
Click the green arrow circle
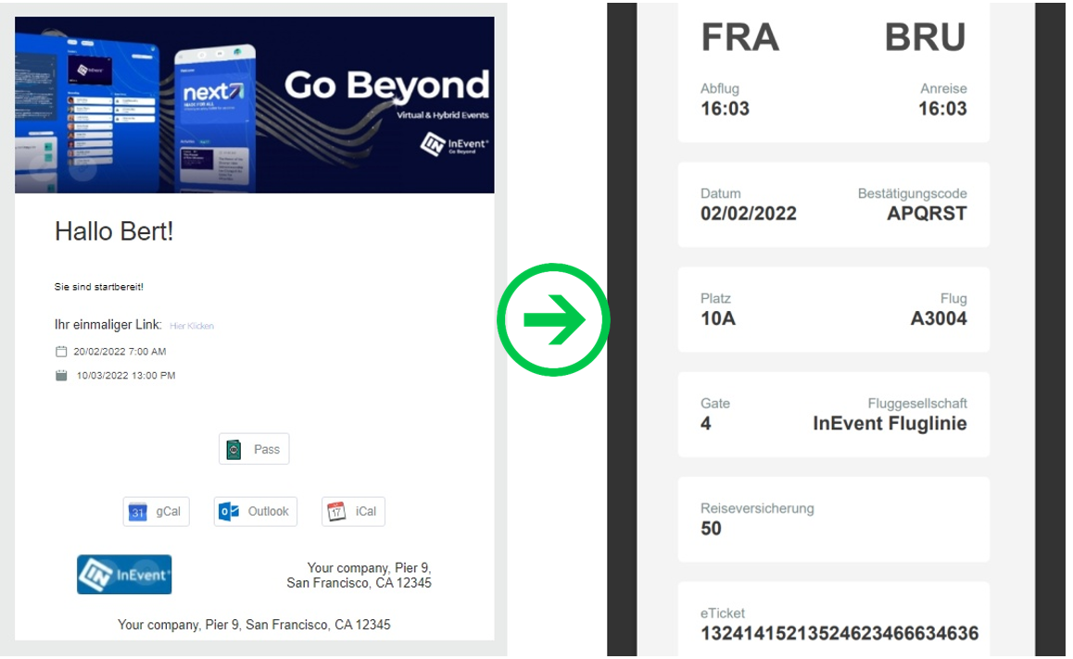[553, 320]
